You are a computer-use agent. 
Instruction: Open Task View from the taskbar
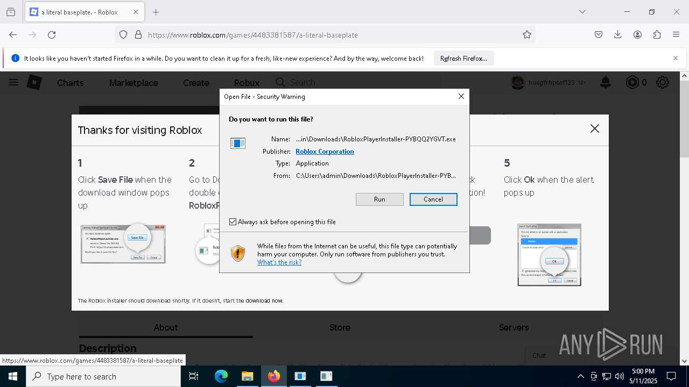[x=194, y=376]
